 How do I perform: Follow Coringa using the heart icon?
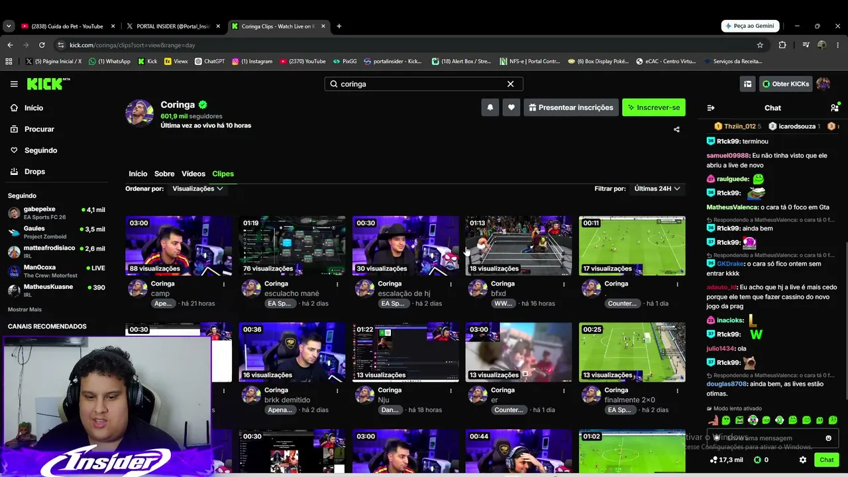point(511,107)
